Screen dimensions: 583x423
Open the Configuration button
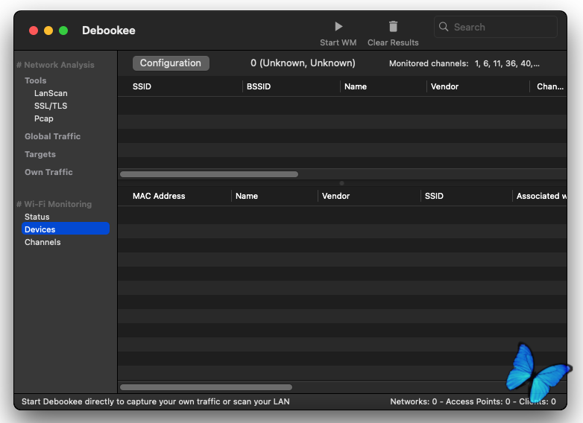tap(171, 63)
